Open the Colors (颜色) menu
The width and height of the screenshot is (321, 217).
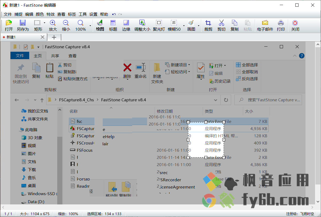pos(40,14)
